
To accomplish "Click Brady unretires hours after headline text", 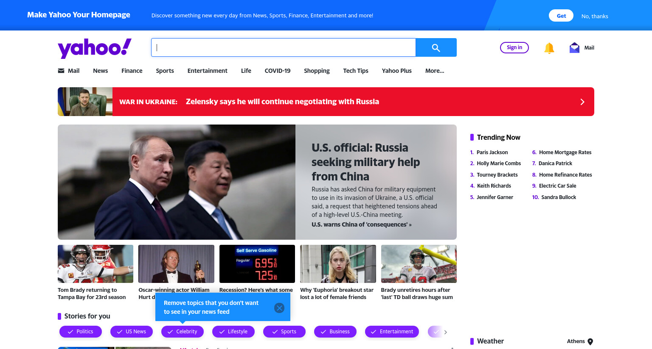I will [x=417, y=294].
